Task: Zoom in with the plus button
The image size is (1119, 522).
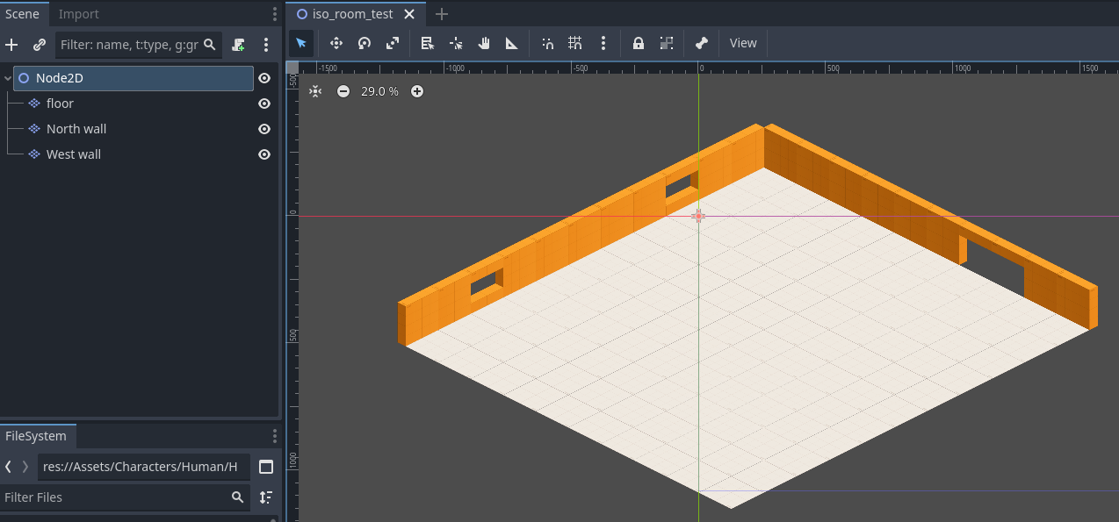Action: [x=417, y=91]
